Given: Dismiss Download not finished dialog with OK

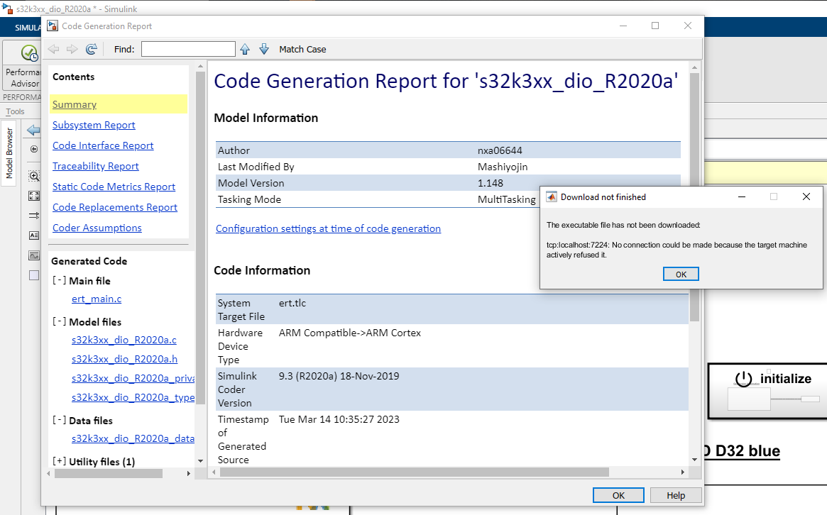Looking at the screenshot, I should point(681,274).
